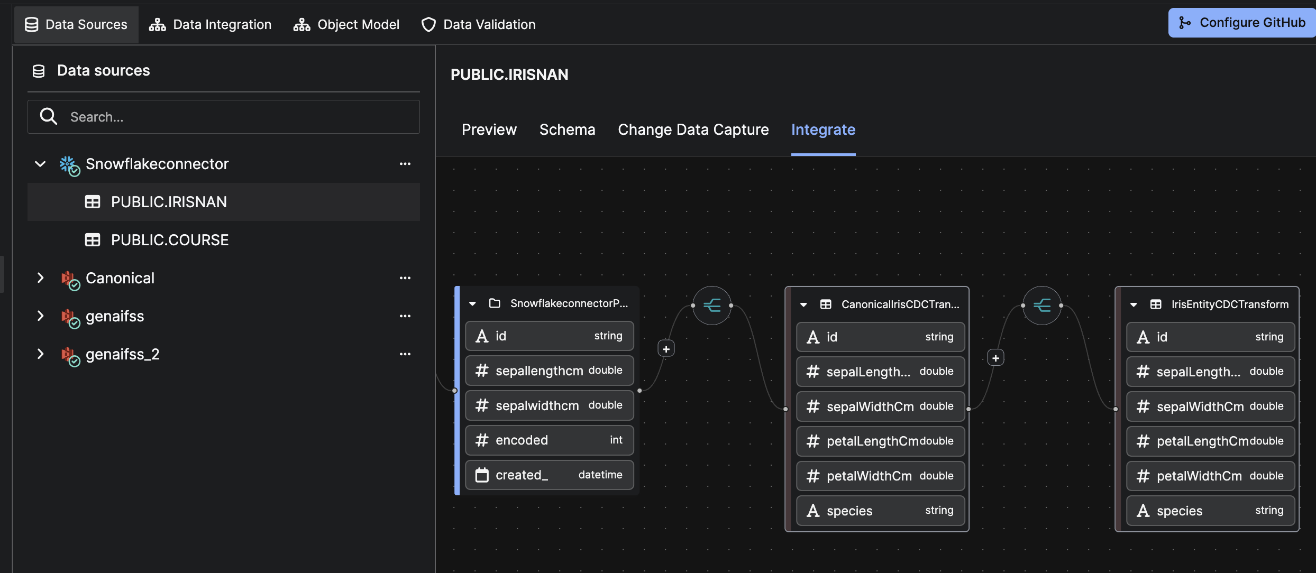Go to Data Validation section
The height and width of the screenshot is (573, 1316).
(479, 24)
